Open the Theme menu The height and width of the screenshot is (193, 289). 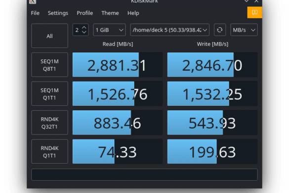[110, 13]
